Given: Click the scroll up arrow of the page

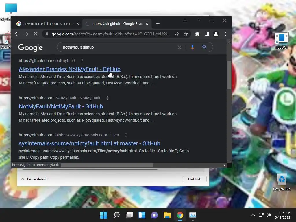Looking at the screenshot, I should click(229, 42).
